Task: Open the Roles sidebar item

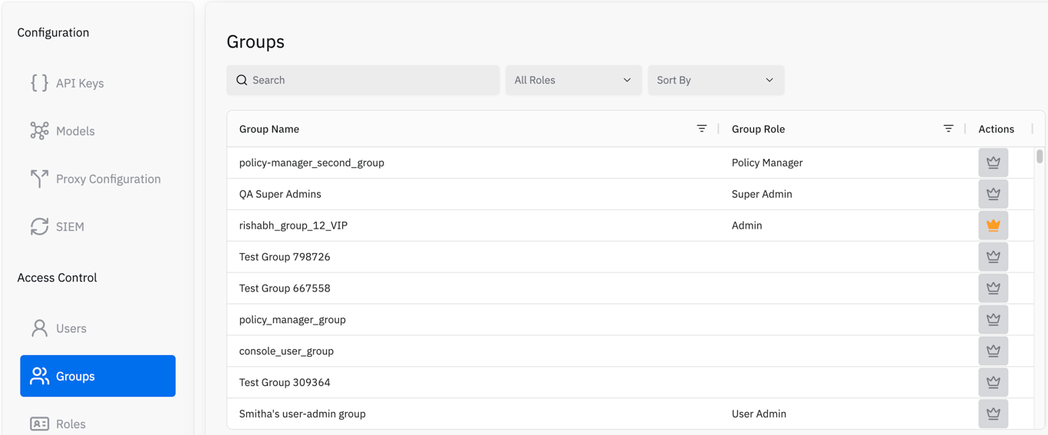Action: pos(71,423)
